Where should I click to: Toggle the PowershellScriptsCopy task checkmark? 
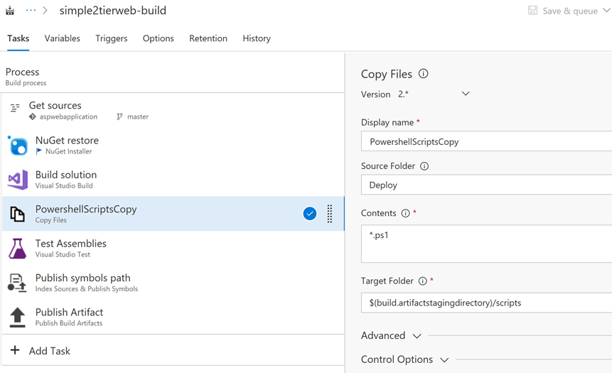point(310,214)
